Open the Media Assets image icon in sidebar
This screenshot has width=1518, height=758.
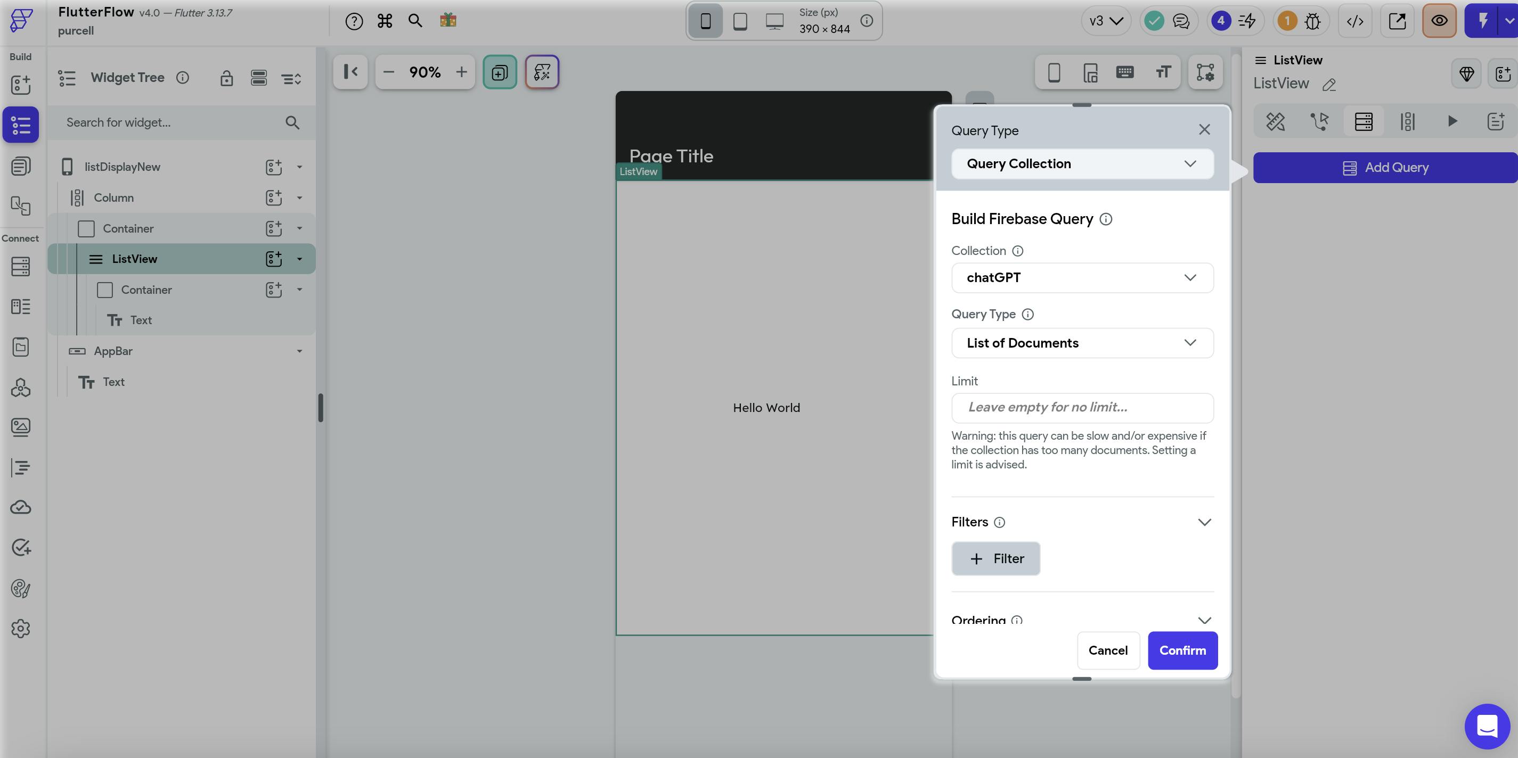[x=21, y=427]
